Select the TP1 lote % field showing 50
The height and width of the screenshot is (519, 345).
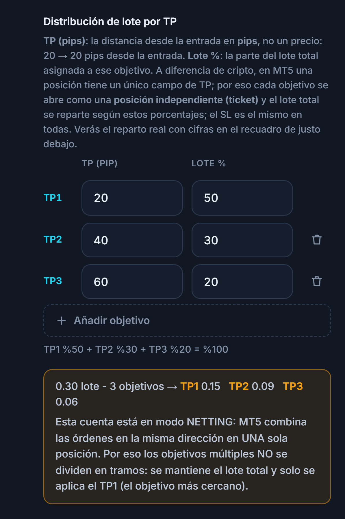point(242,198)
